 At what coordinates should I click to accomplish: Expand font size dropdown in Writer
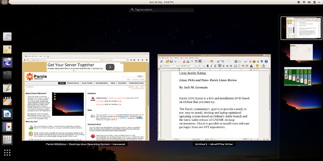tap(204, 66)
